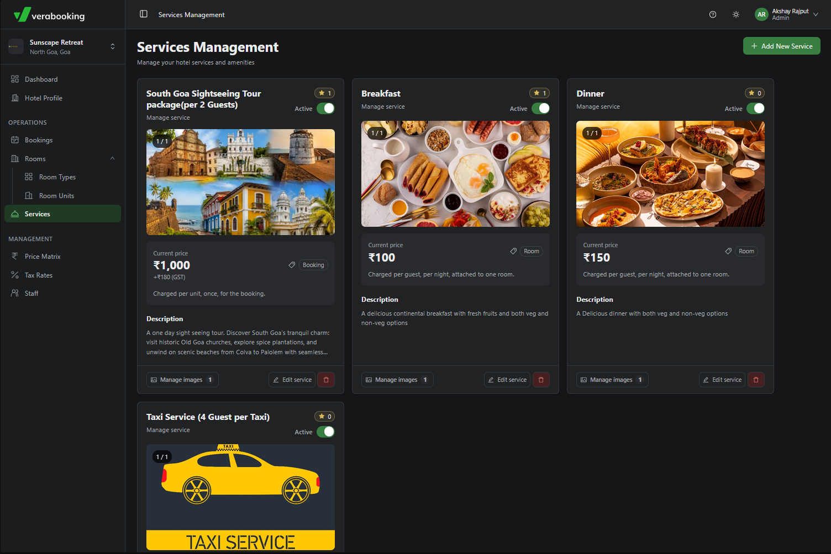Open Hotel Profile page
831x554 pixels.
pos(62,98)
